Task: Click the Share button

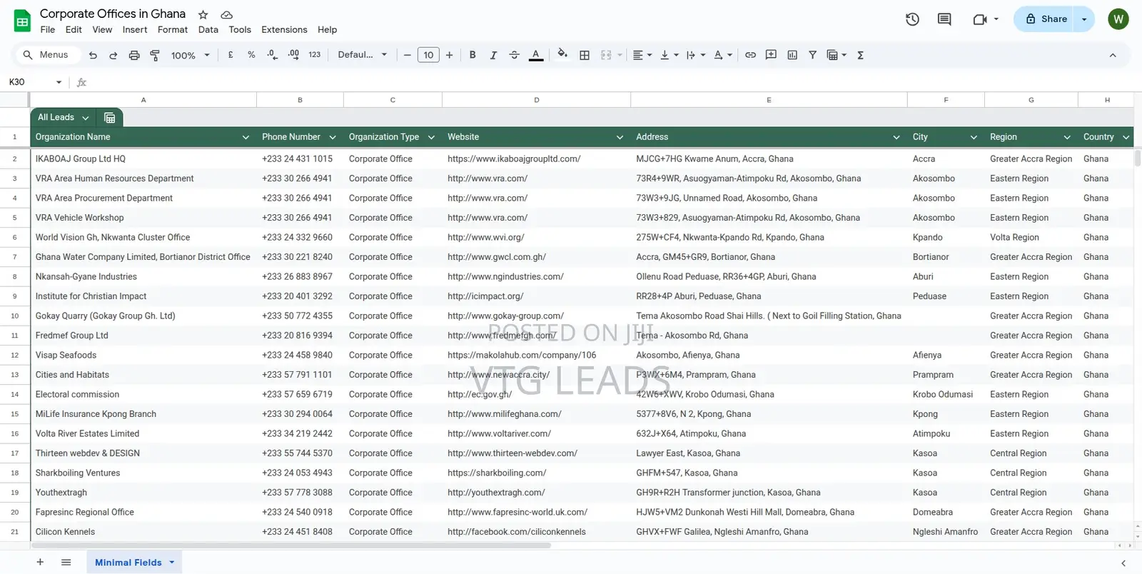Action: click(1046, 19)
